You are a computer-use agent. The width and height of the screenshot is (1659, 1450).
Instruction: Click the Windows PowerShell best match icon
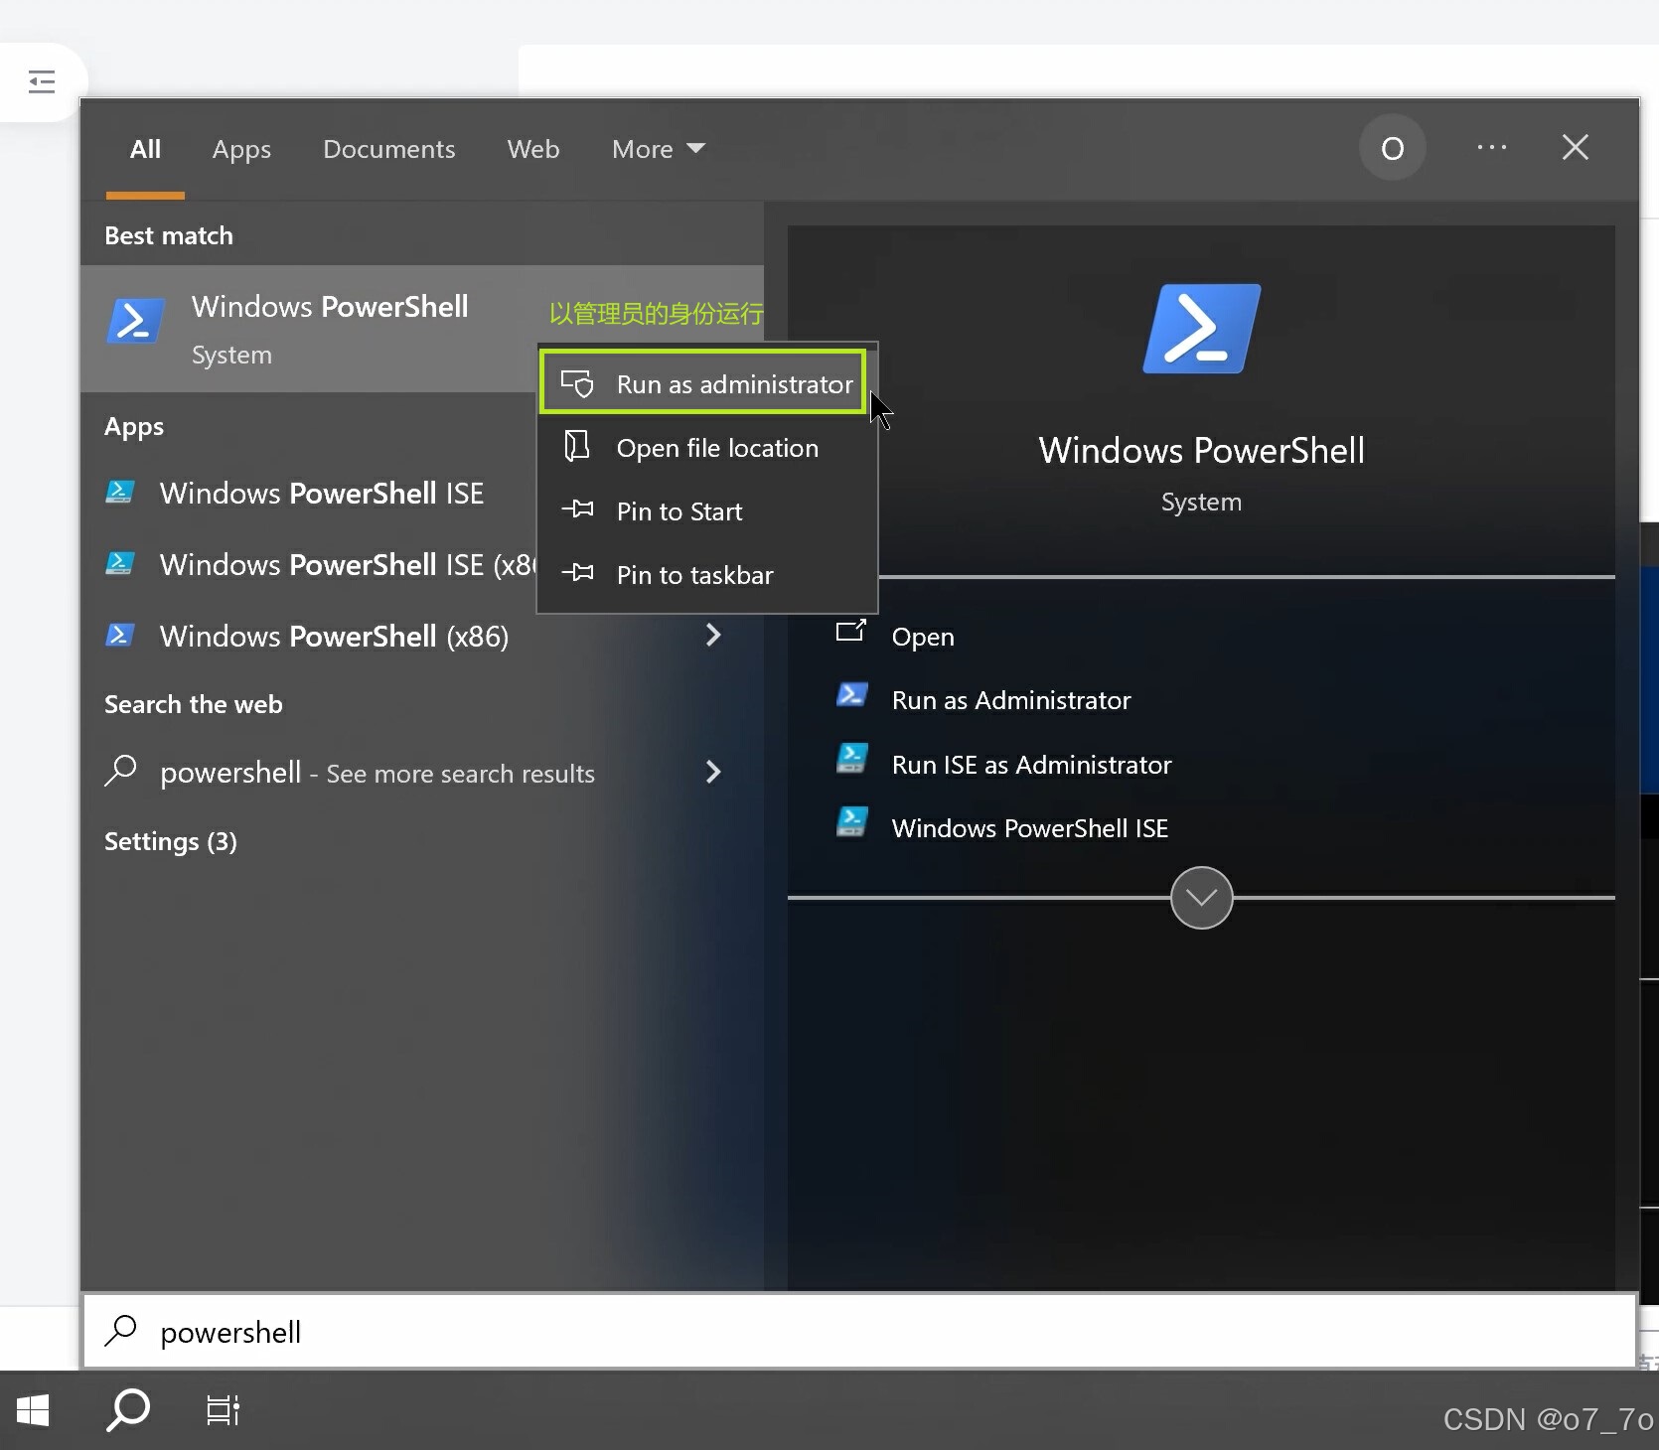pos(134,321)
